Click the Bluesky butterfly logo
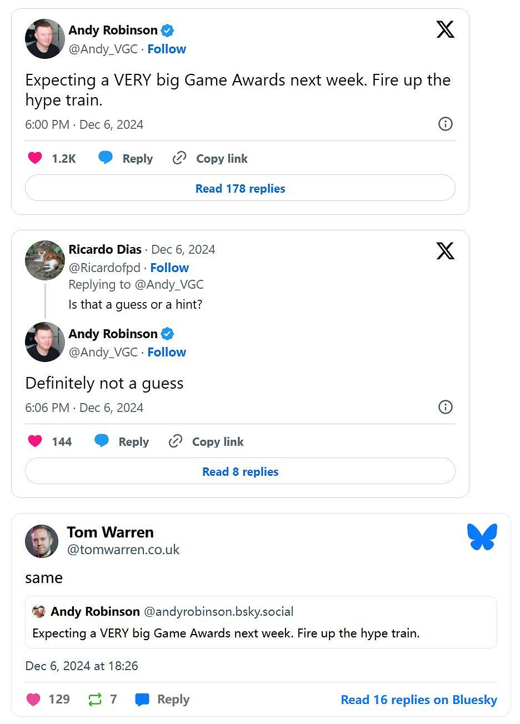This screenshot has height=724, width=520. 482,537
